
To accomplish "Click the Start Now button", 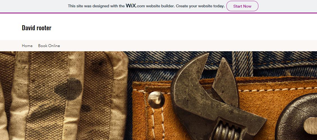I will pos(242,6).
